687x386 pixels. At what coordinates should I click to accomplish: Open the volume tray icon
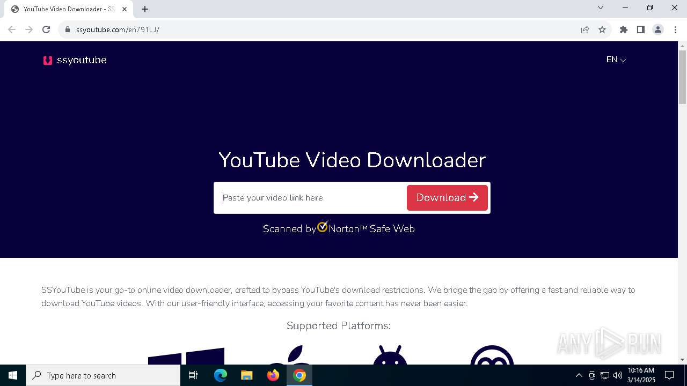(618, 375)
